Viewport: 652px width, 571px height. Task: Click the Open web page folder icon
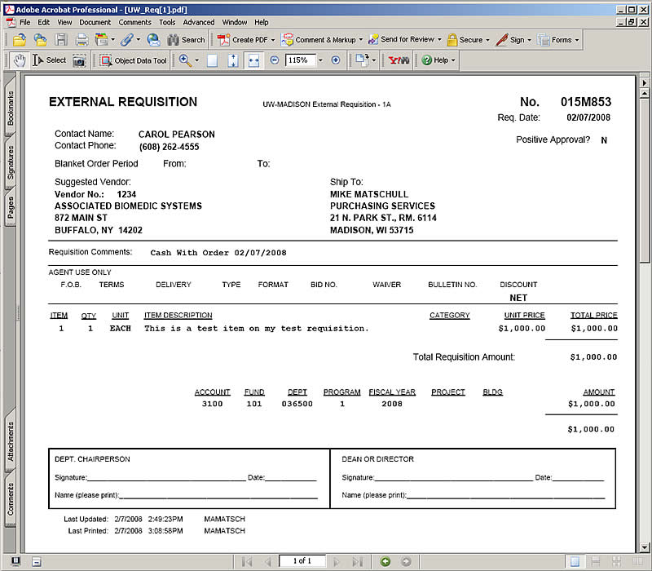(x=40, y=40)
